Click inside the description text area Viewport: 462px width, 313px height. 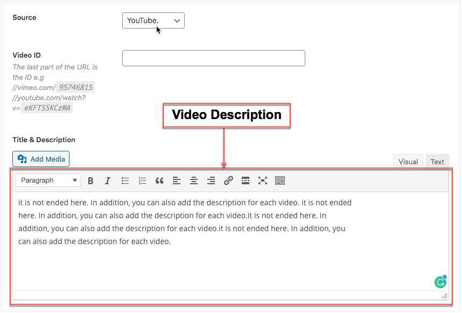[230, 241]
